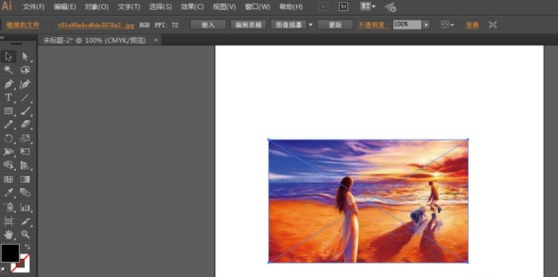558x277 pixels.
Task: Expand the opacity slider arrow
Action: (426, 25)
